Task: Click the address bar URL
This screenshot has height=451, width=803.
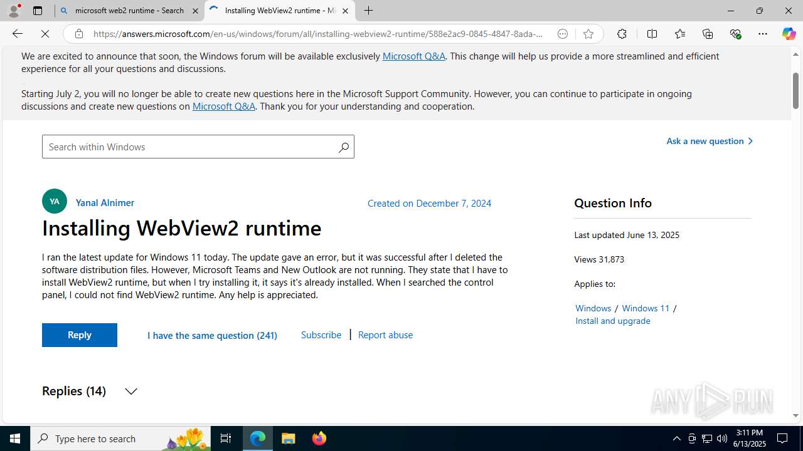Action: (x=318, y=34)
